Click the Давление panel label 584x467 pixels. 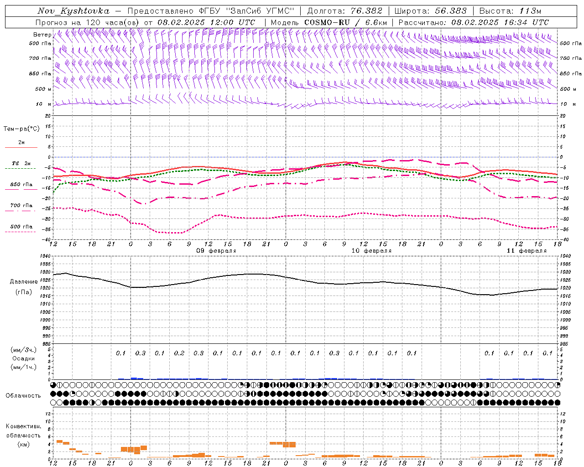tap(24, 282)
